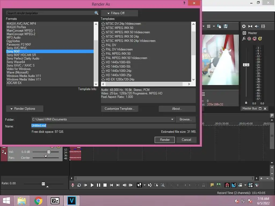Click the Render button
This screenshot has height=206, width=275.
pyautogui.click(x=165, y=140)
